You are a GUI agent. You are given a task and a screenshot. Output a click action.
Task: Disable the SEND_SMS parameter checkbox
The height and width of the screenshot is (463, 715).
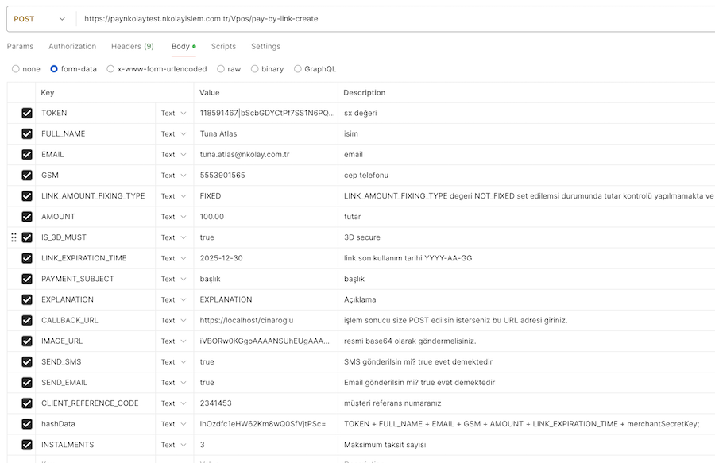click(x=27, y=362)
